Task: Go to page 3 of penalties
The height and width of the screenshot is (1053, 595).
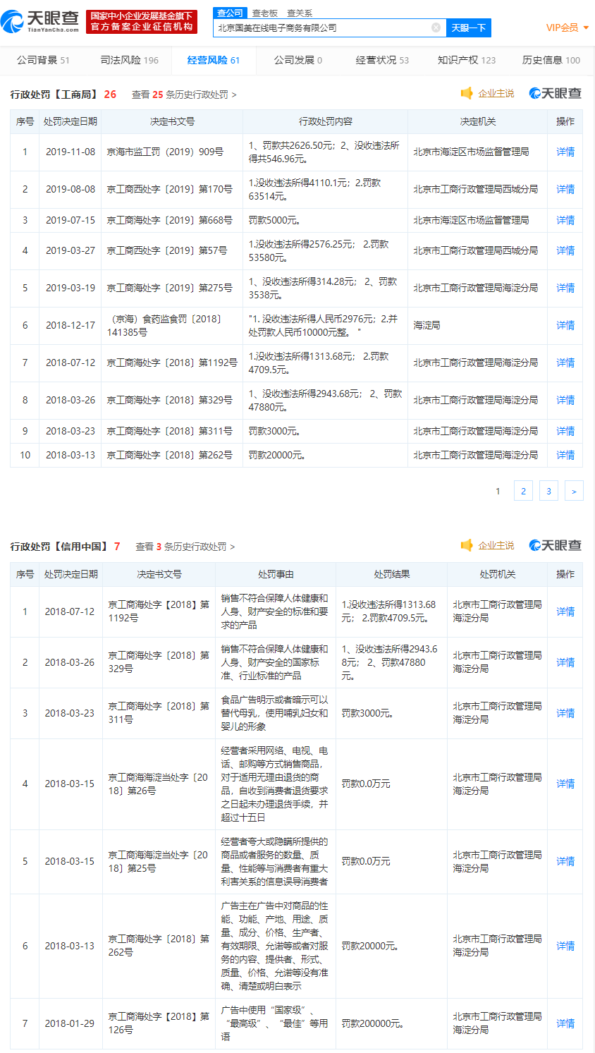Action: [548, 491]
